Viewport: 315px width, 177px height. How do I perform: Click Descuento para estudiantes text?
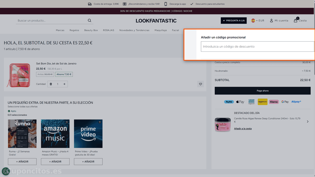coord(210,4)
